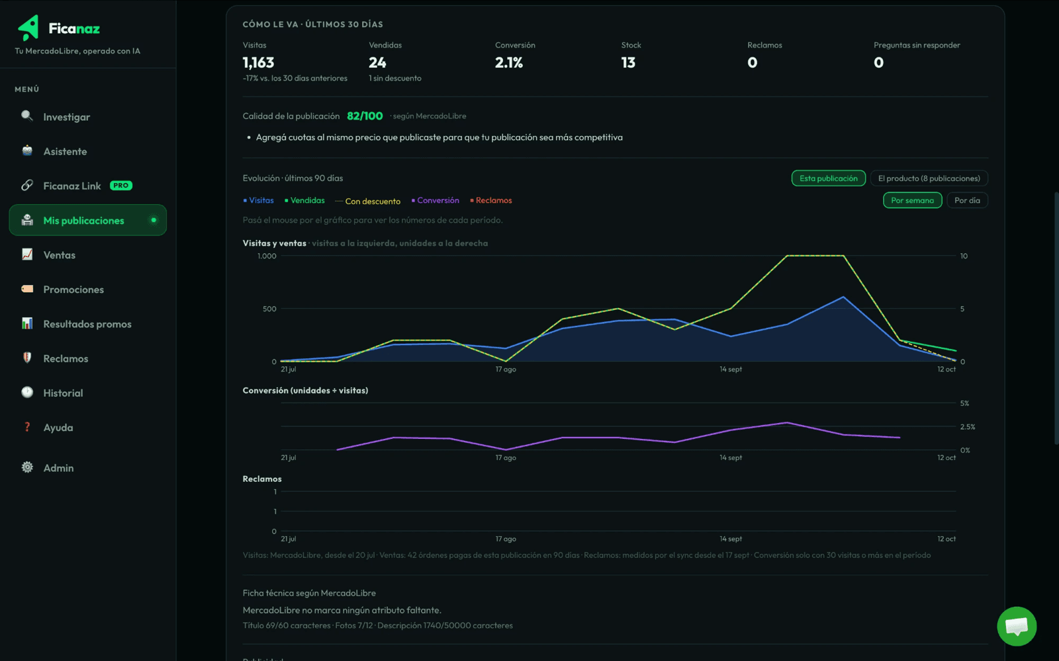Click the Ficanaz rocket logo

[x=28, y=28]
